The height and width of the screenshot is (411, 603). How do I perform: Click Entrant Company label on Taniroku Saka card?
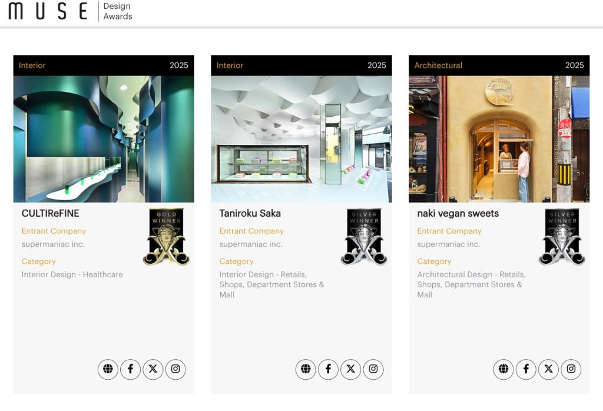click(251, 231)
